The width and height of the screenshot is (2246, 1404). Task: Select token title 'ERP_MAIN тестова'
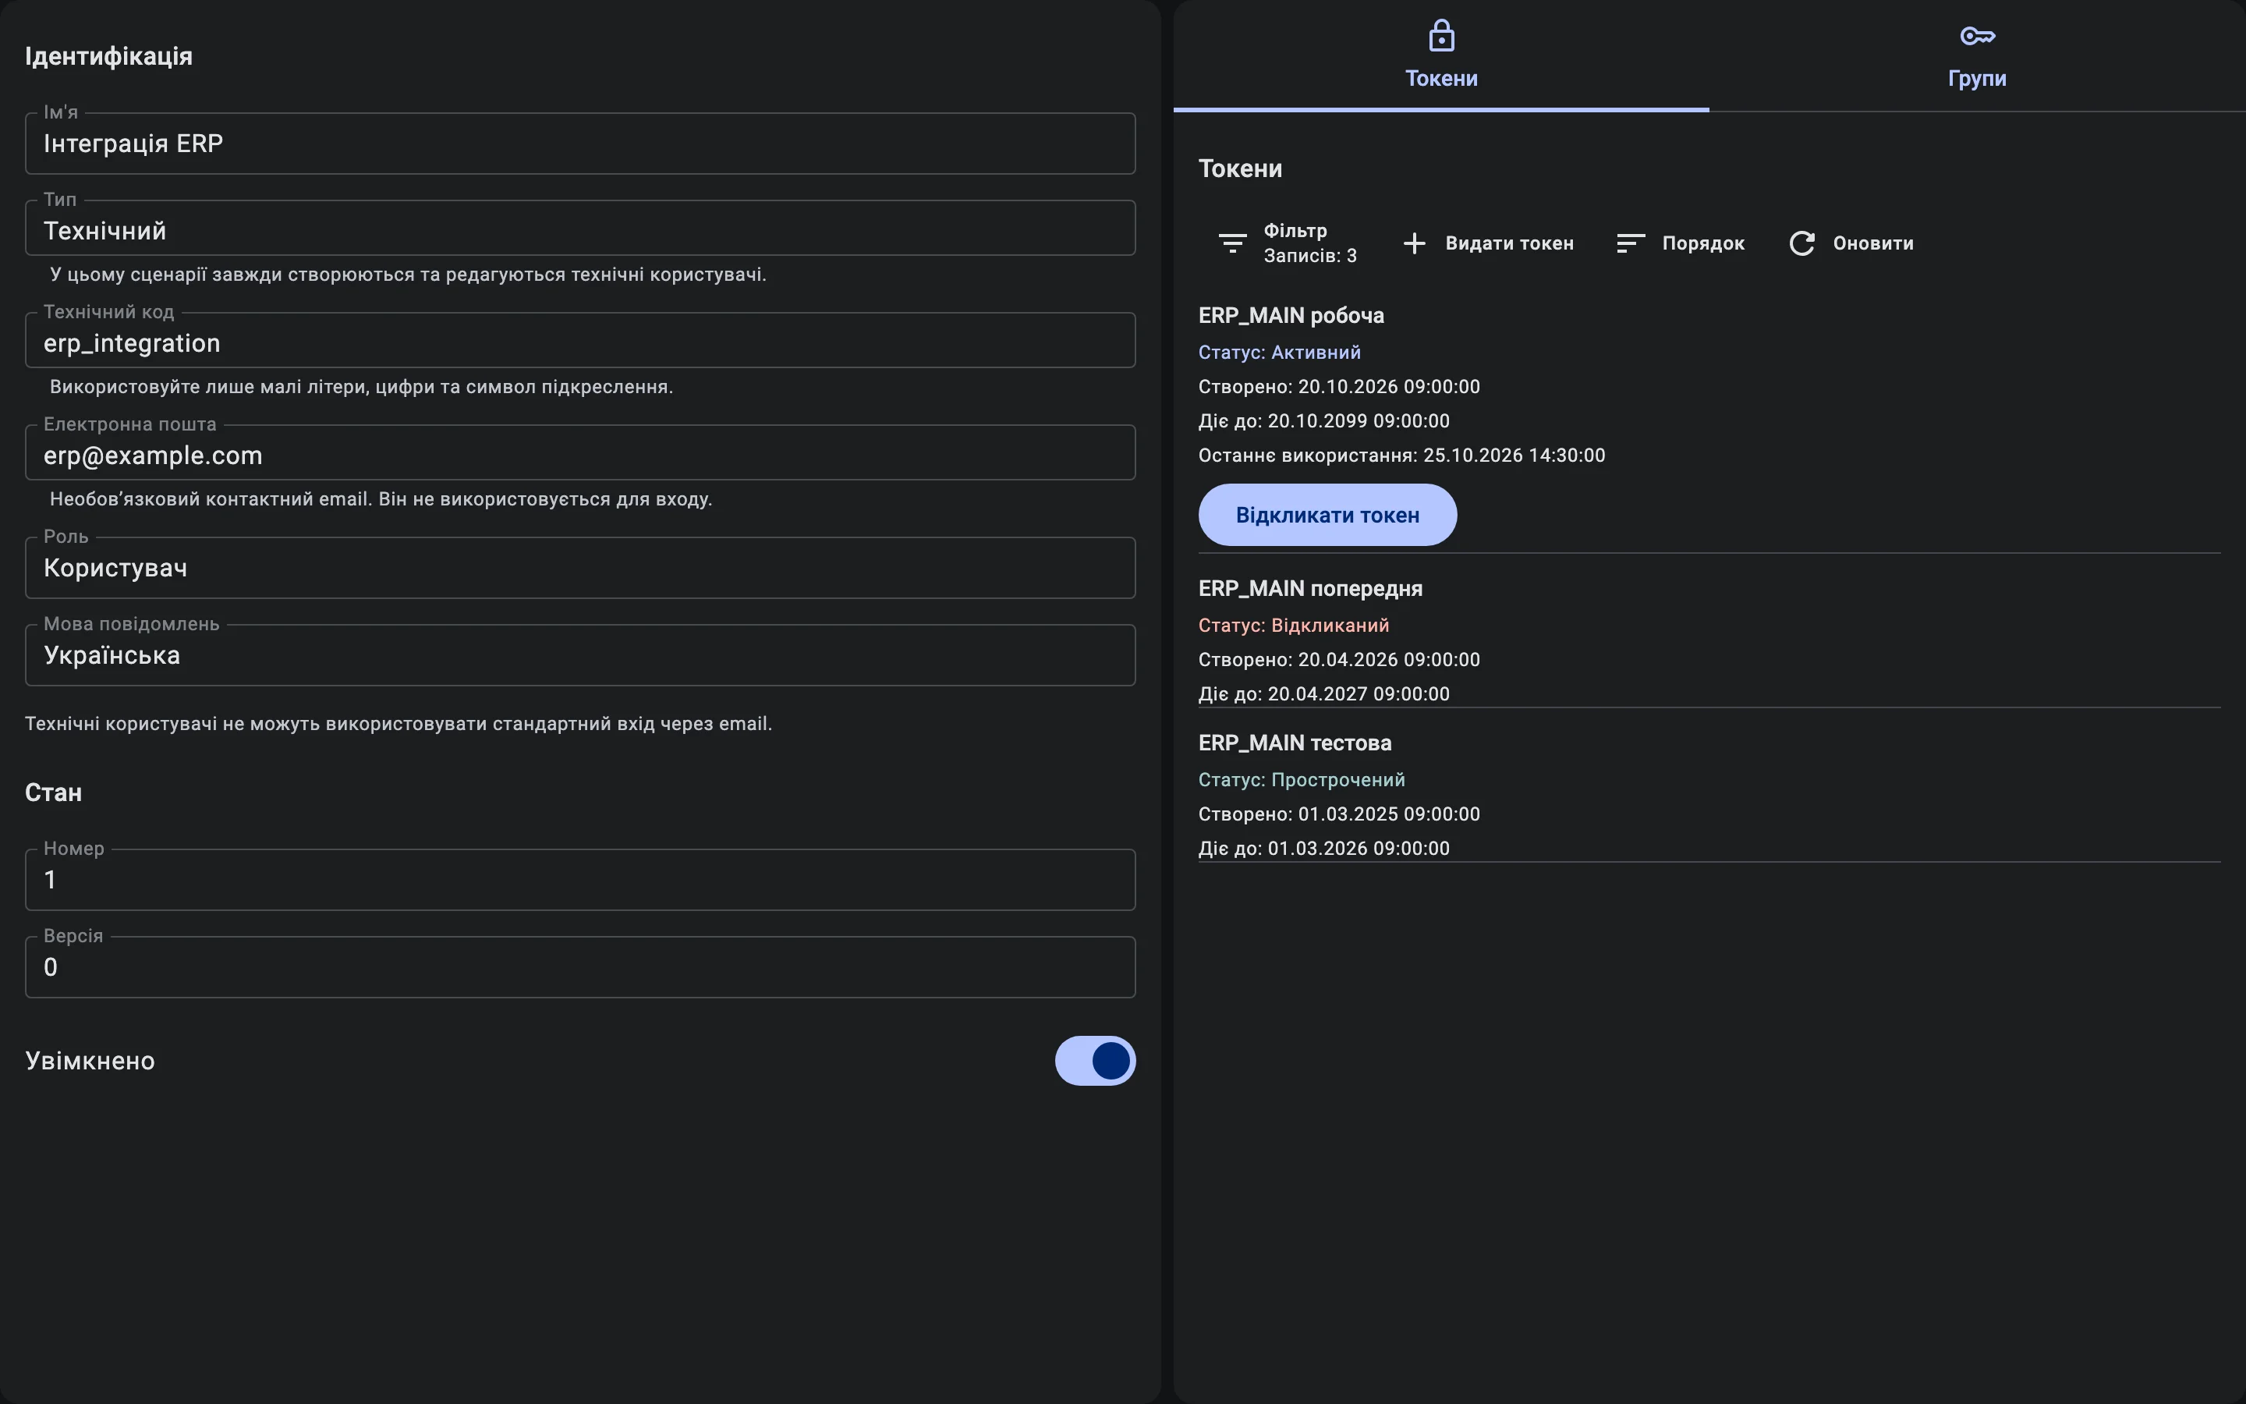1295,743
